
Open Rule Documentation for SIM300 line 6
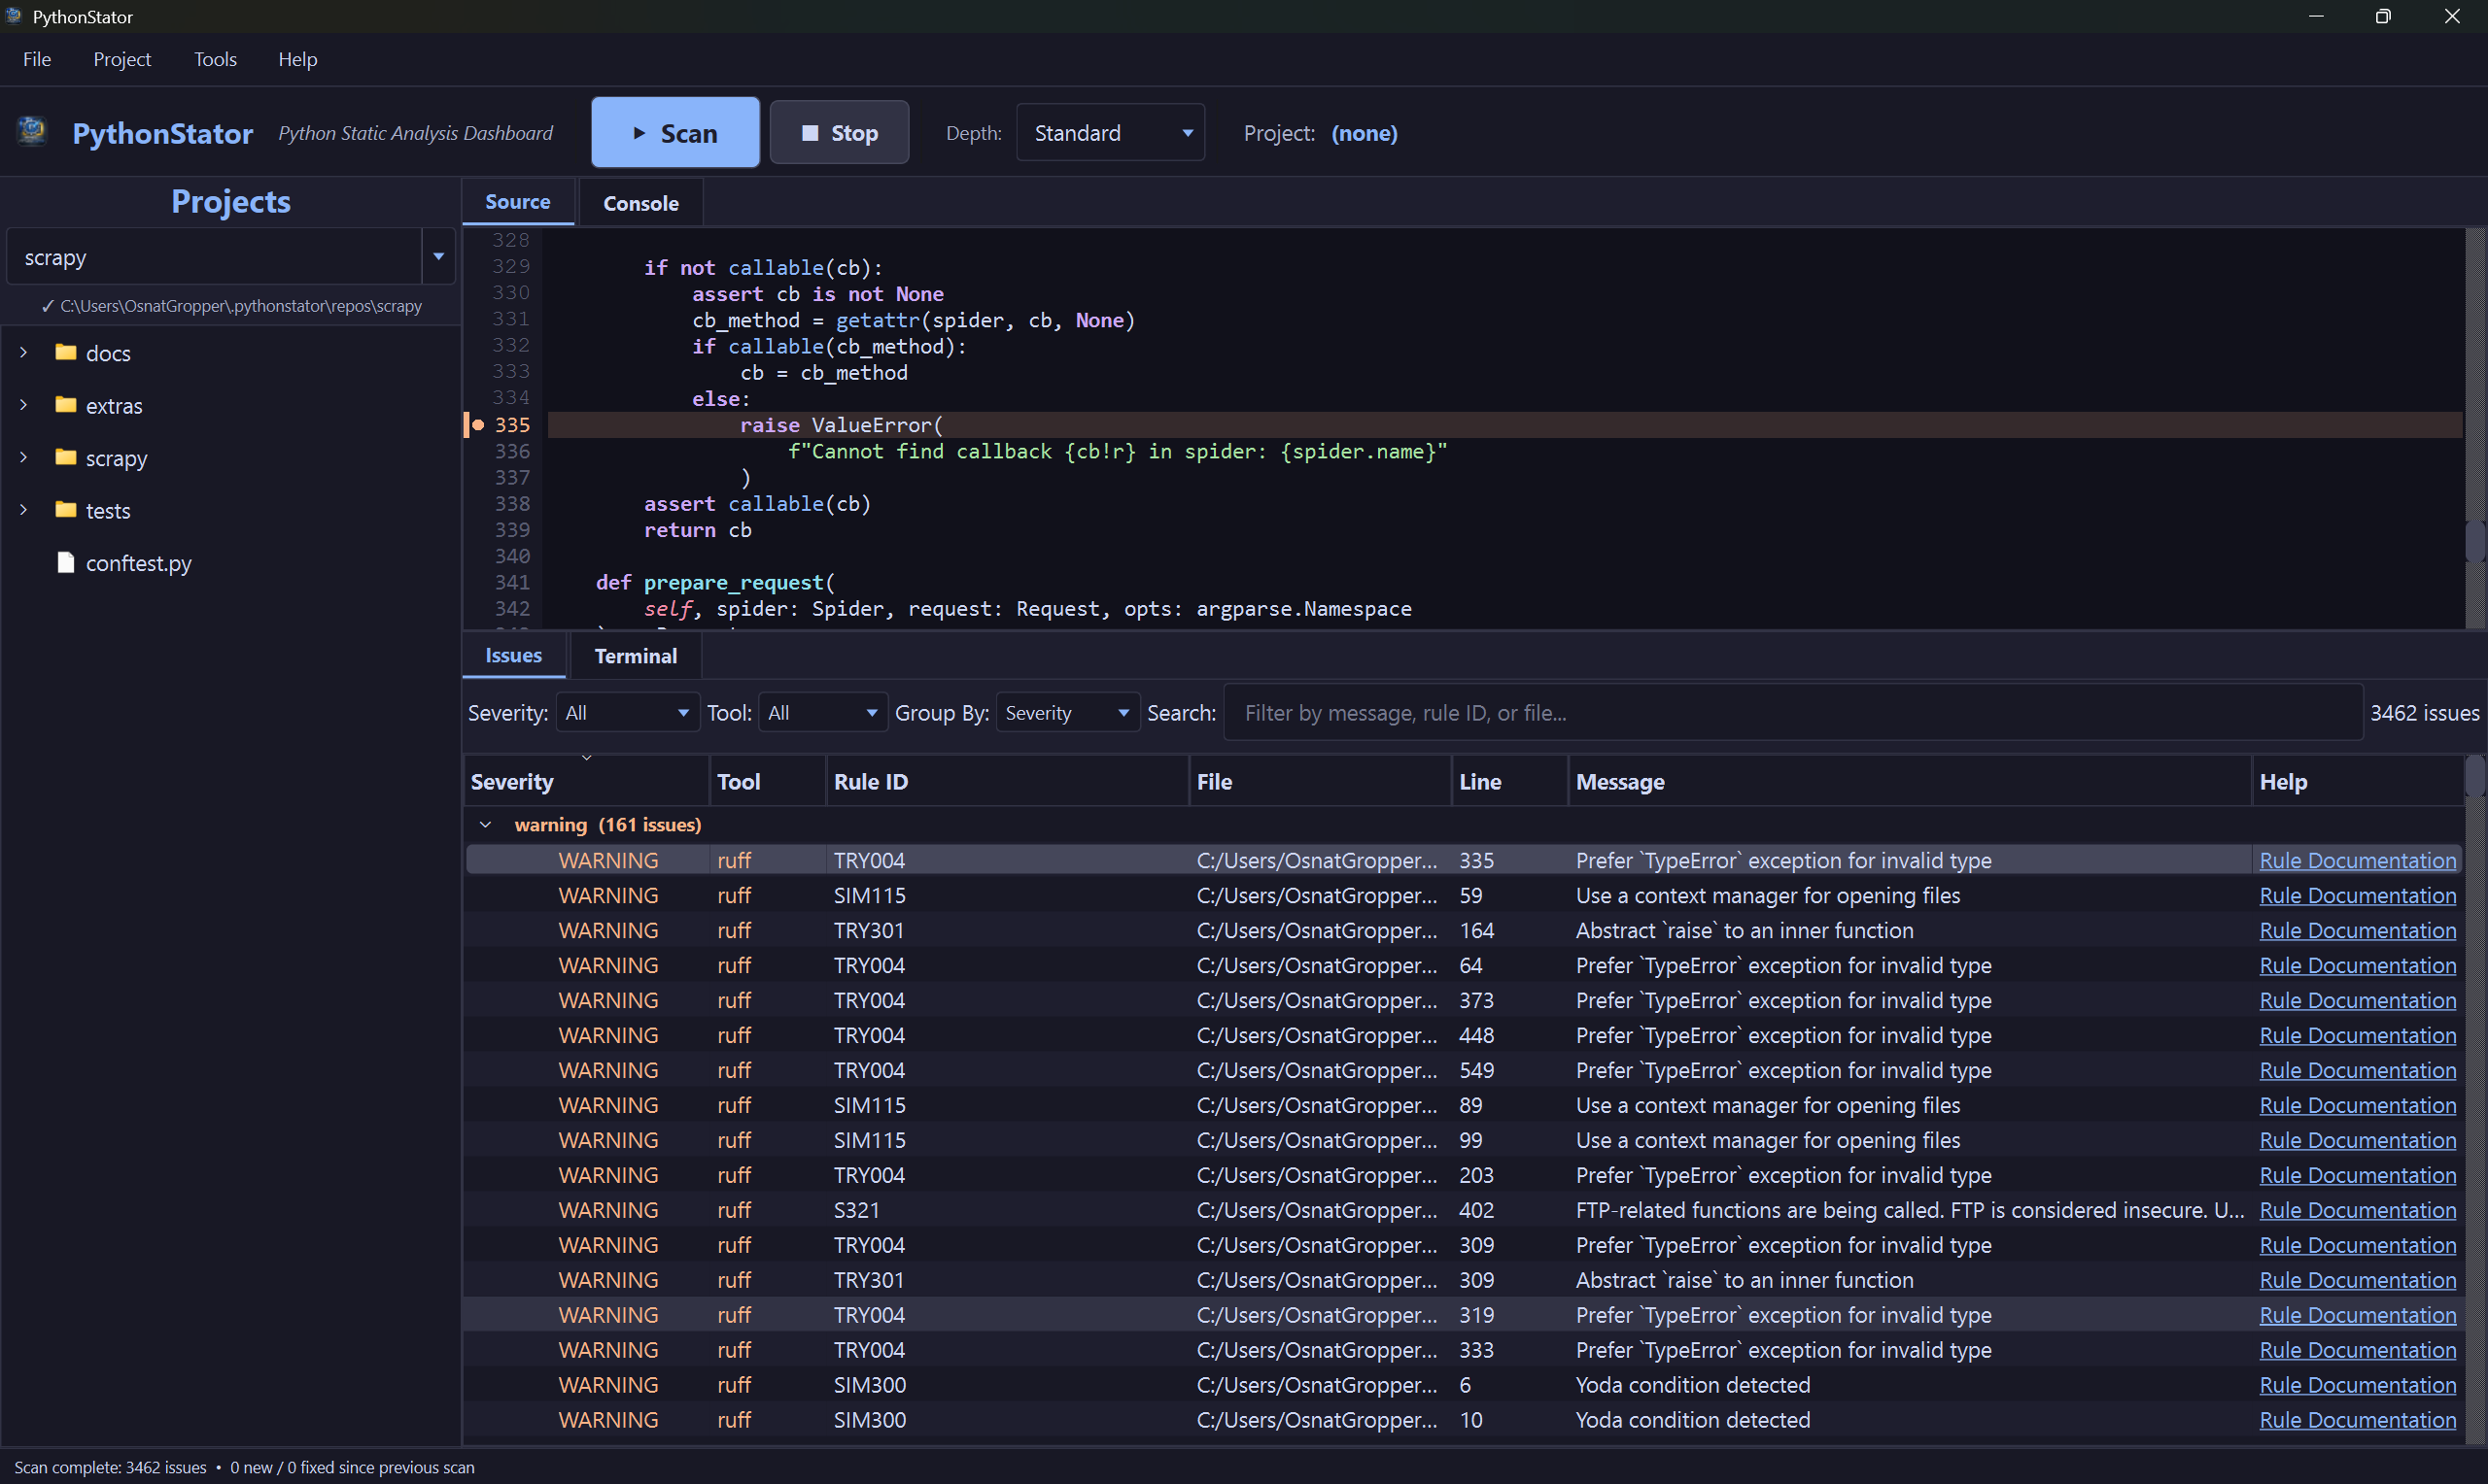coord(2357,1385)
